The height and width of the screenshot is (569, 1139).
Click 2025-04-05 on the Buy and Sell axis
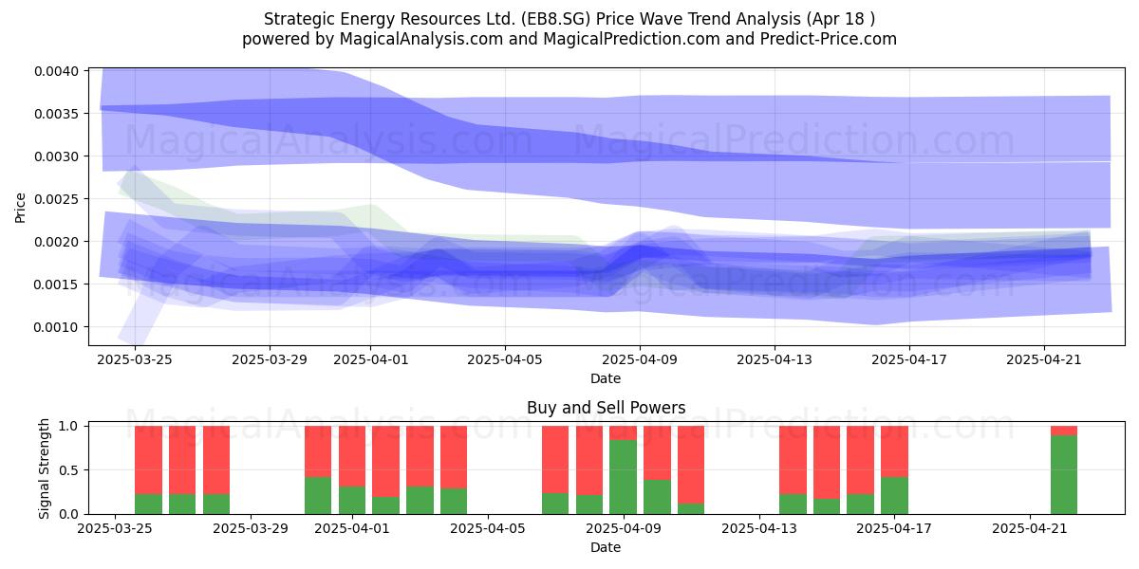[488, 529]
